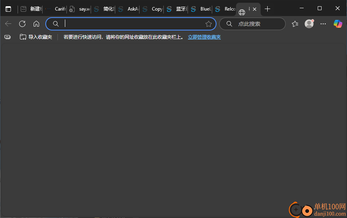This screenshot has width=347, height=218.
Task: Open Settings and more menu
Action: (323, 24)
